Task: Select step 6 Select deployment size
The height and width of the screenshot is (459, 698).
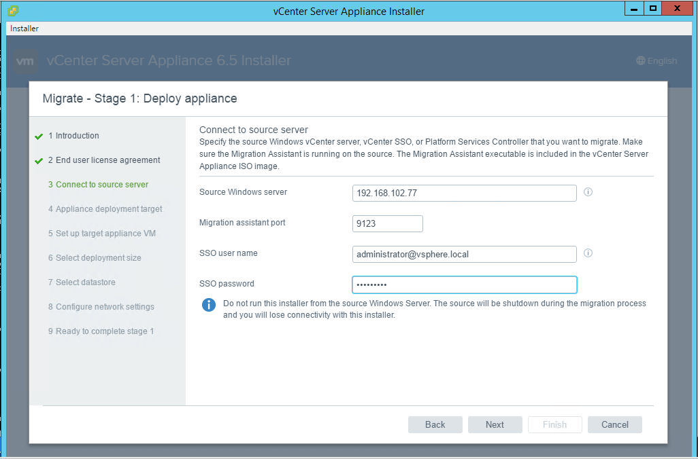Action: click(95, 258)
